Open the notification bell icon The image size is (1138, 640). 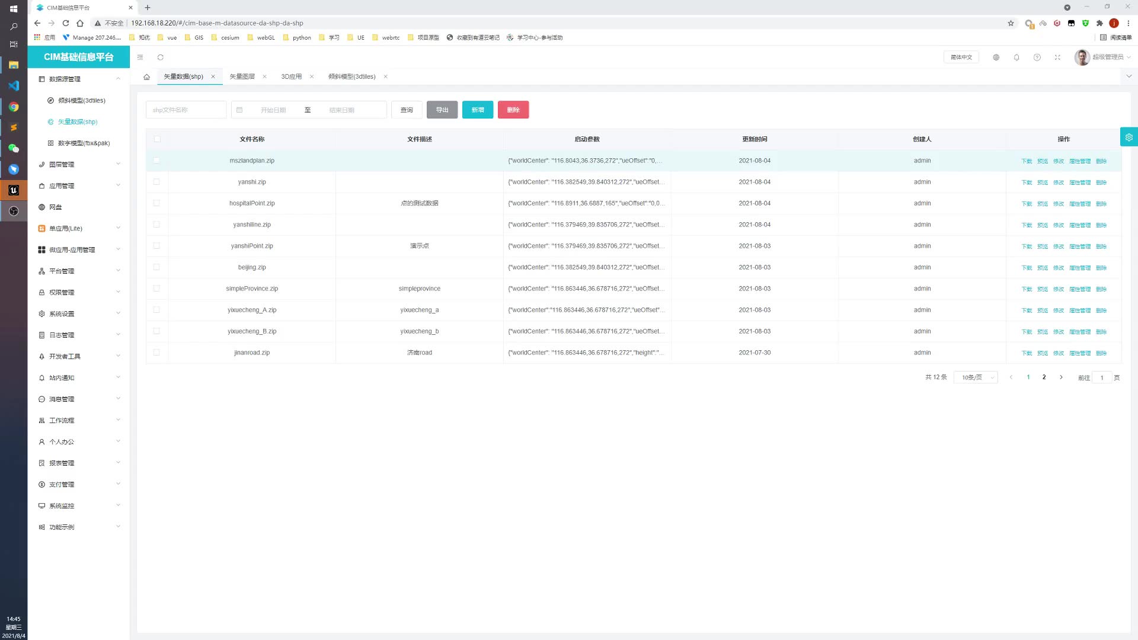(x=1016, y=57)
